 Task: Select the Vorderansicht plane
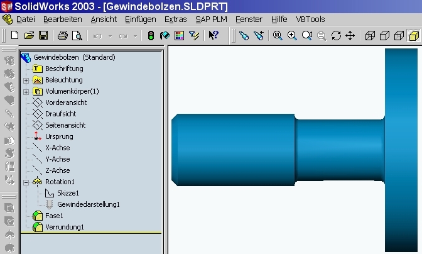66,102
